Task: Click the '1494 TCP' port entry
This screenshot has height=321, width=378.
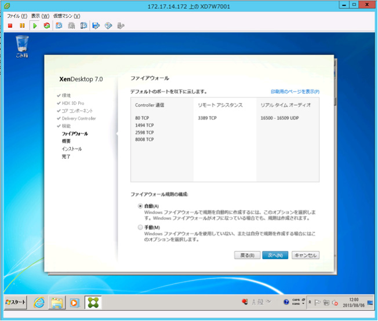Action: (x=144, y=125)
